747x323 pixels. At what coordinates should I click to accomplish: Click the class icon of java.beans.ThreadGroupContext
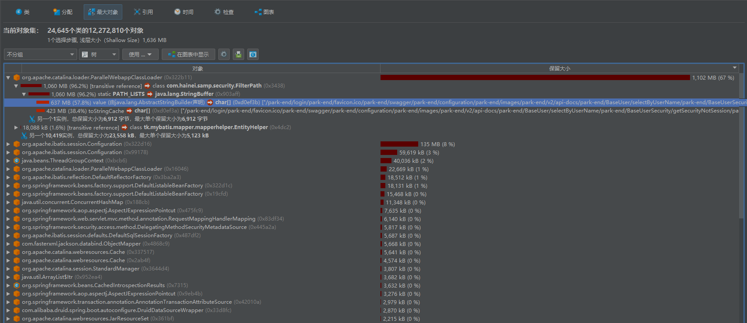17,161
